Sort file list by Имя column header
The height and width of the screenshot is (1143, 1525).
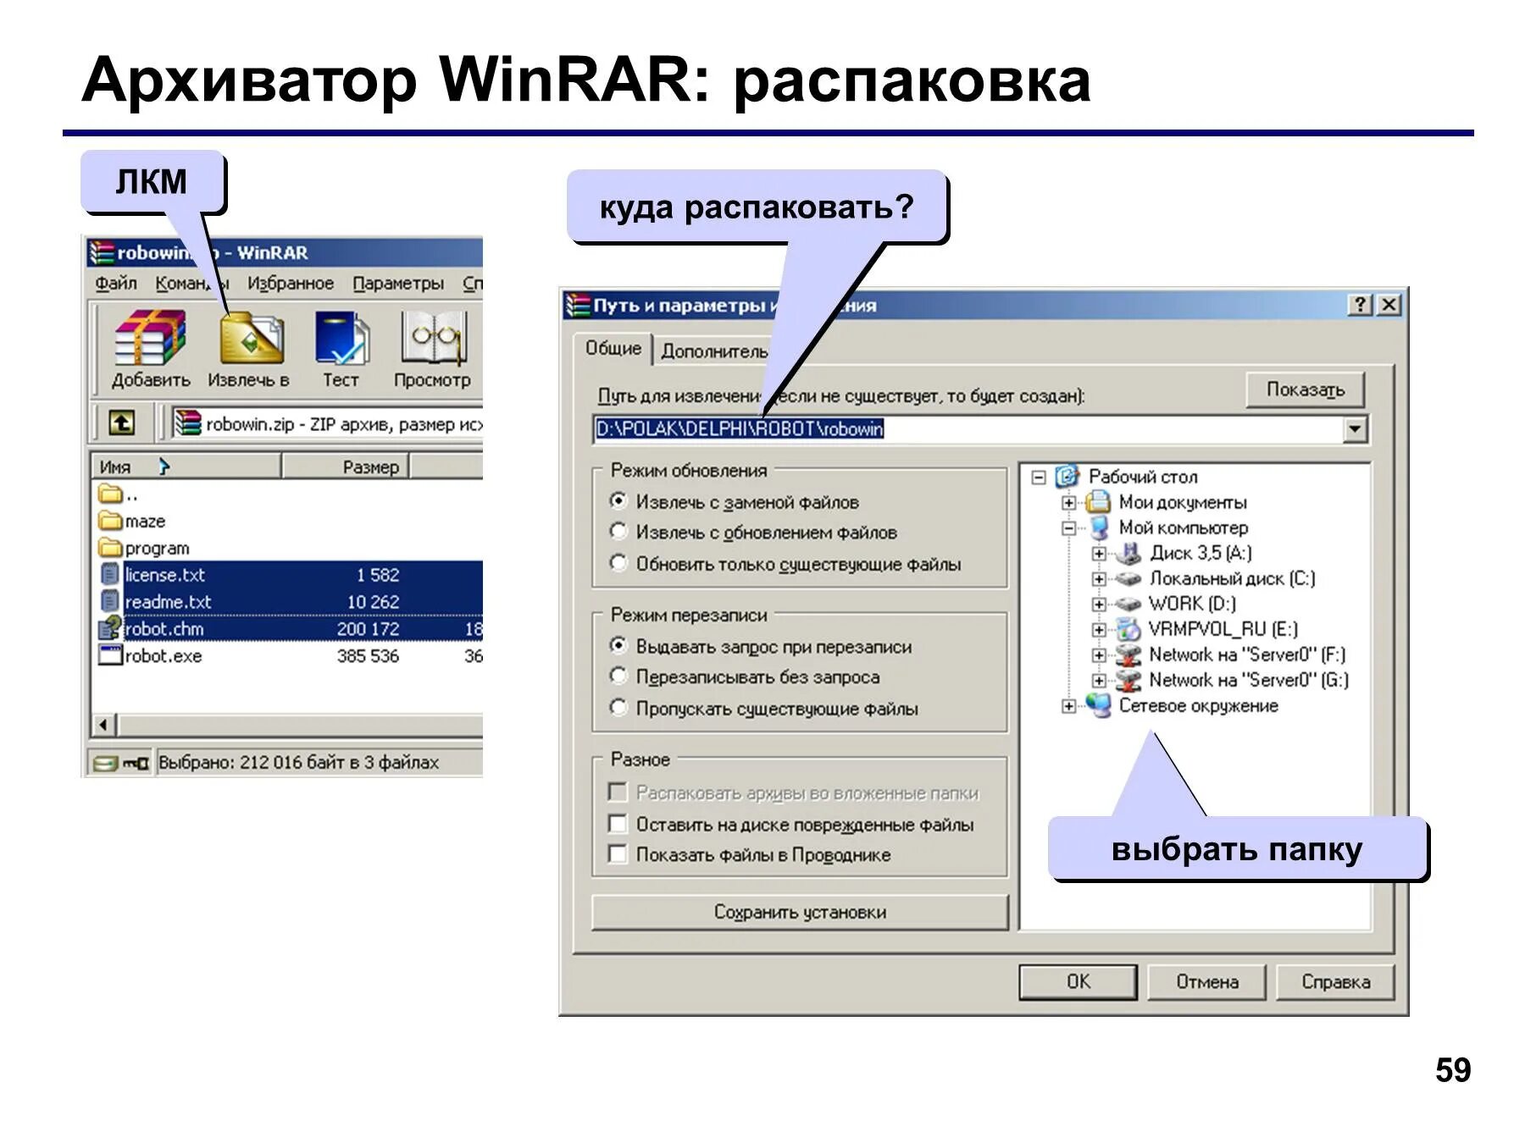(186, 467)
